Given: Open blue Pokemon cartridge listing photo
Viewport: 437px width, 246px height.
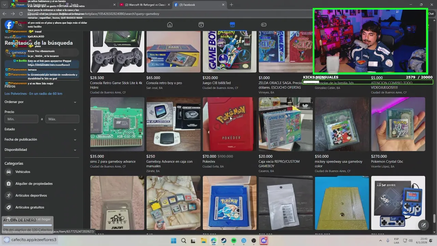Looking at the screenshot, I should pos(229,203).
